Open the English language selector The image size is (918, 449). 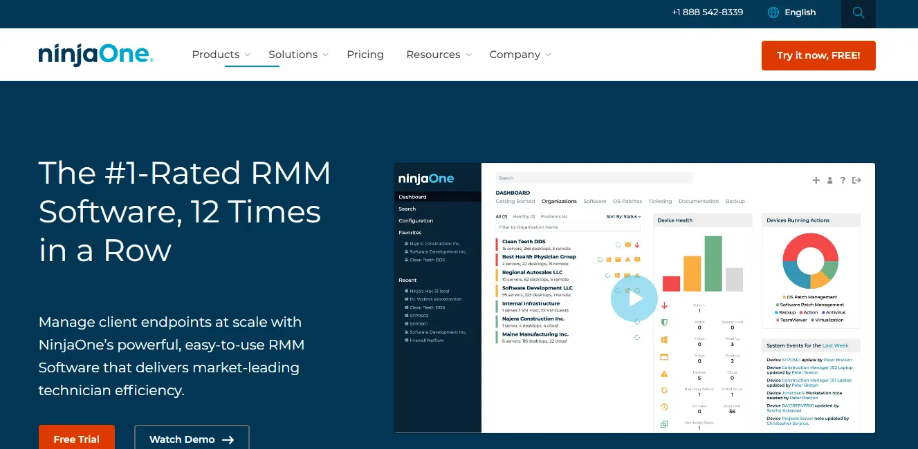(x=792, y=12)
